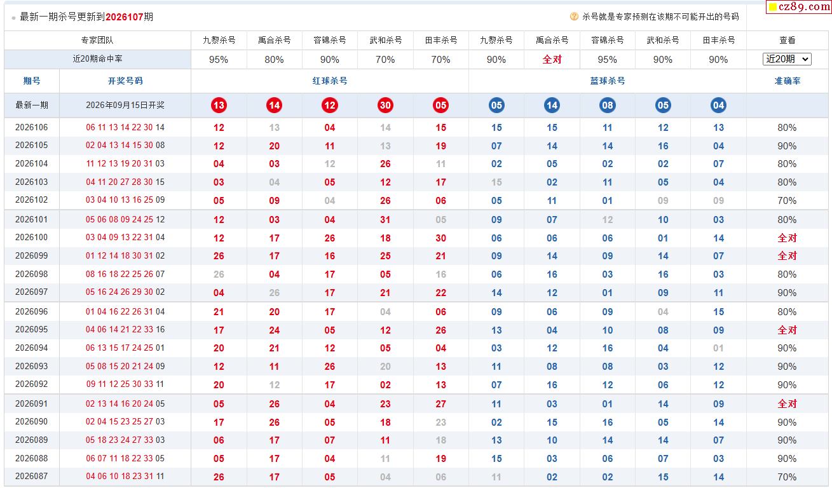Click red ball 05 under 田丰杀号
This screenshot has width=832, height=488.
(x=441, y=105)
